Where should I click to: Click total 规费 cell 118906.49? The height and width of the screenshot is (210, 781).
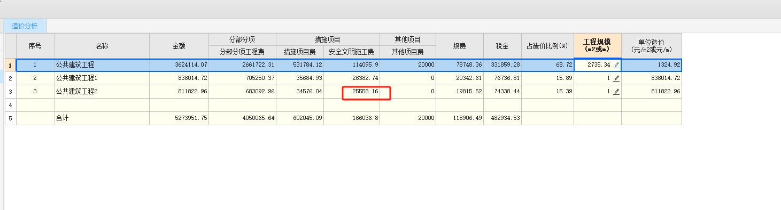(460, 118)
